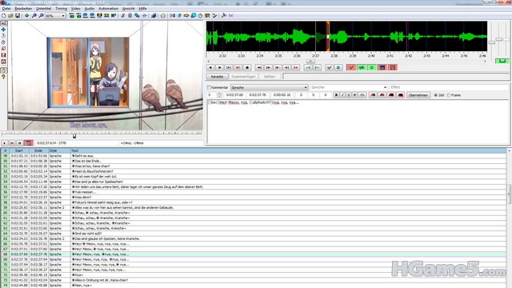Select the crosshair tool in video sidebar

3,30
